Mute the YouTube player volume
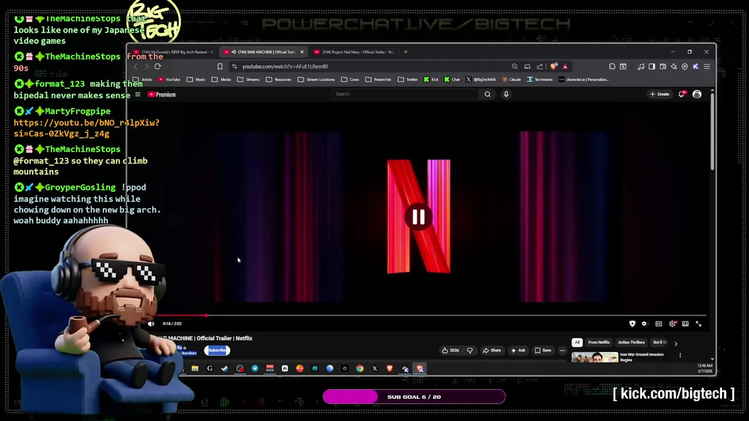 click(151, 323)
